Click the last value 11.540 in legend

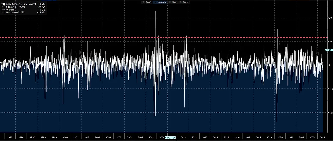point(42,4)
